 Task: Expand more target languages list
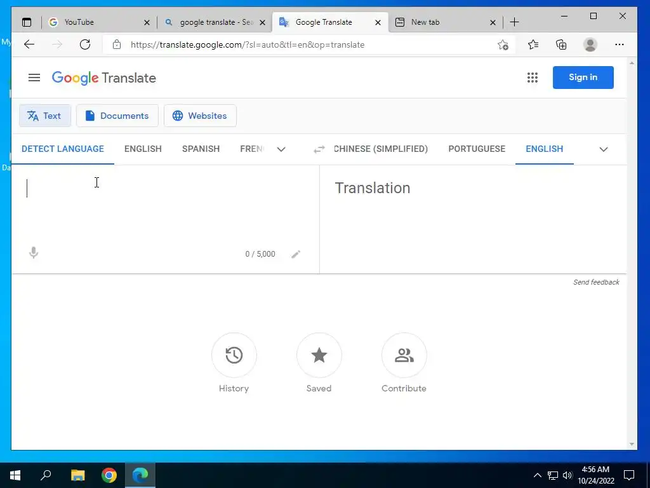point(604,149)
